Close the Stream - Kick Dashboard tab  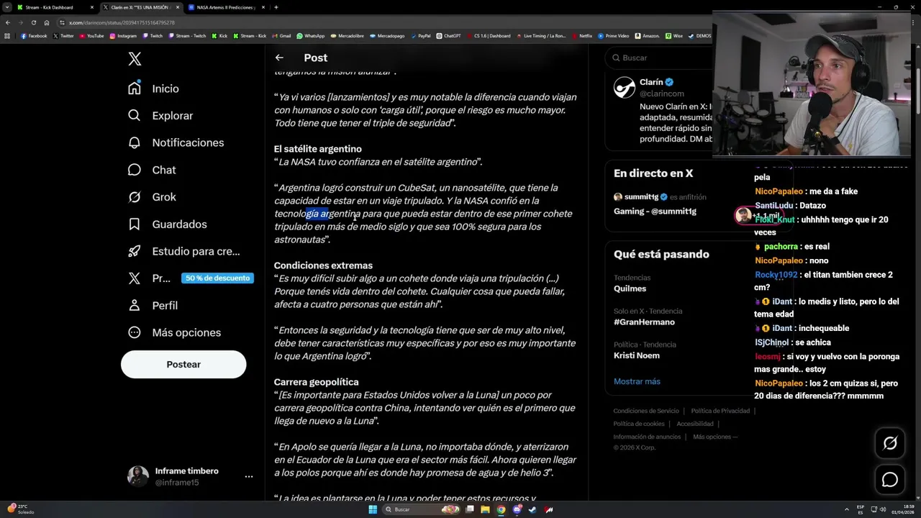pyautogui.click(x=91, y=7)
